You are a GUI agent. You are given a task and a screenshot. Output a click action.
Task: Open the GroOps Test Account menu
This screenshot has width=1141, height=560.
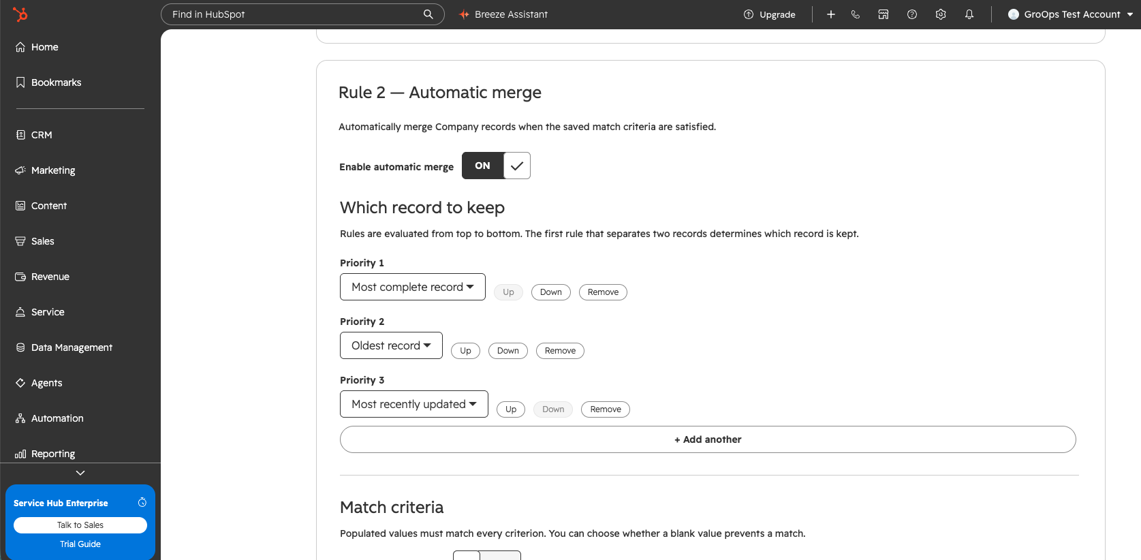(x=1070, y=14)
